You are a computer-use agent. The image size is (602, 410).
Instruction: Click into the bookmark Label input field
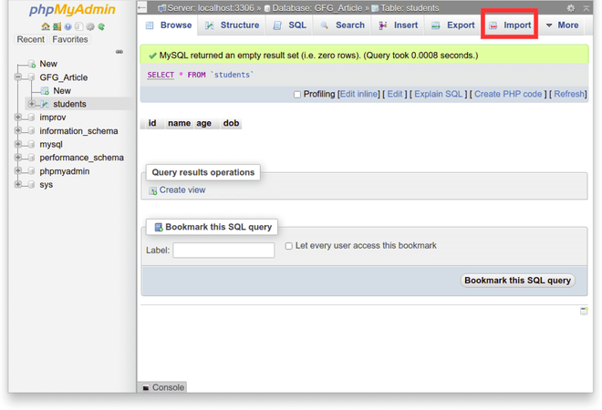pos(223,250)
